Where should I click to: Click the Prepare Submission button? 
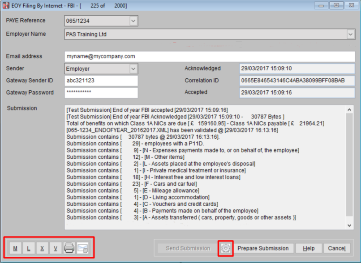coord(263,248)
